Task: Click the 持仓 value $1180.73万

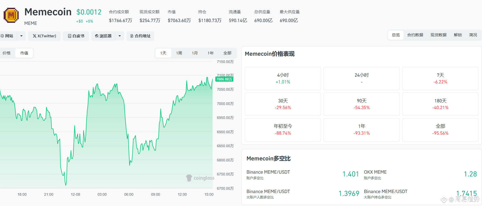Action: 210,20
